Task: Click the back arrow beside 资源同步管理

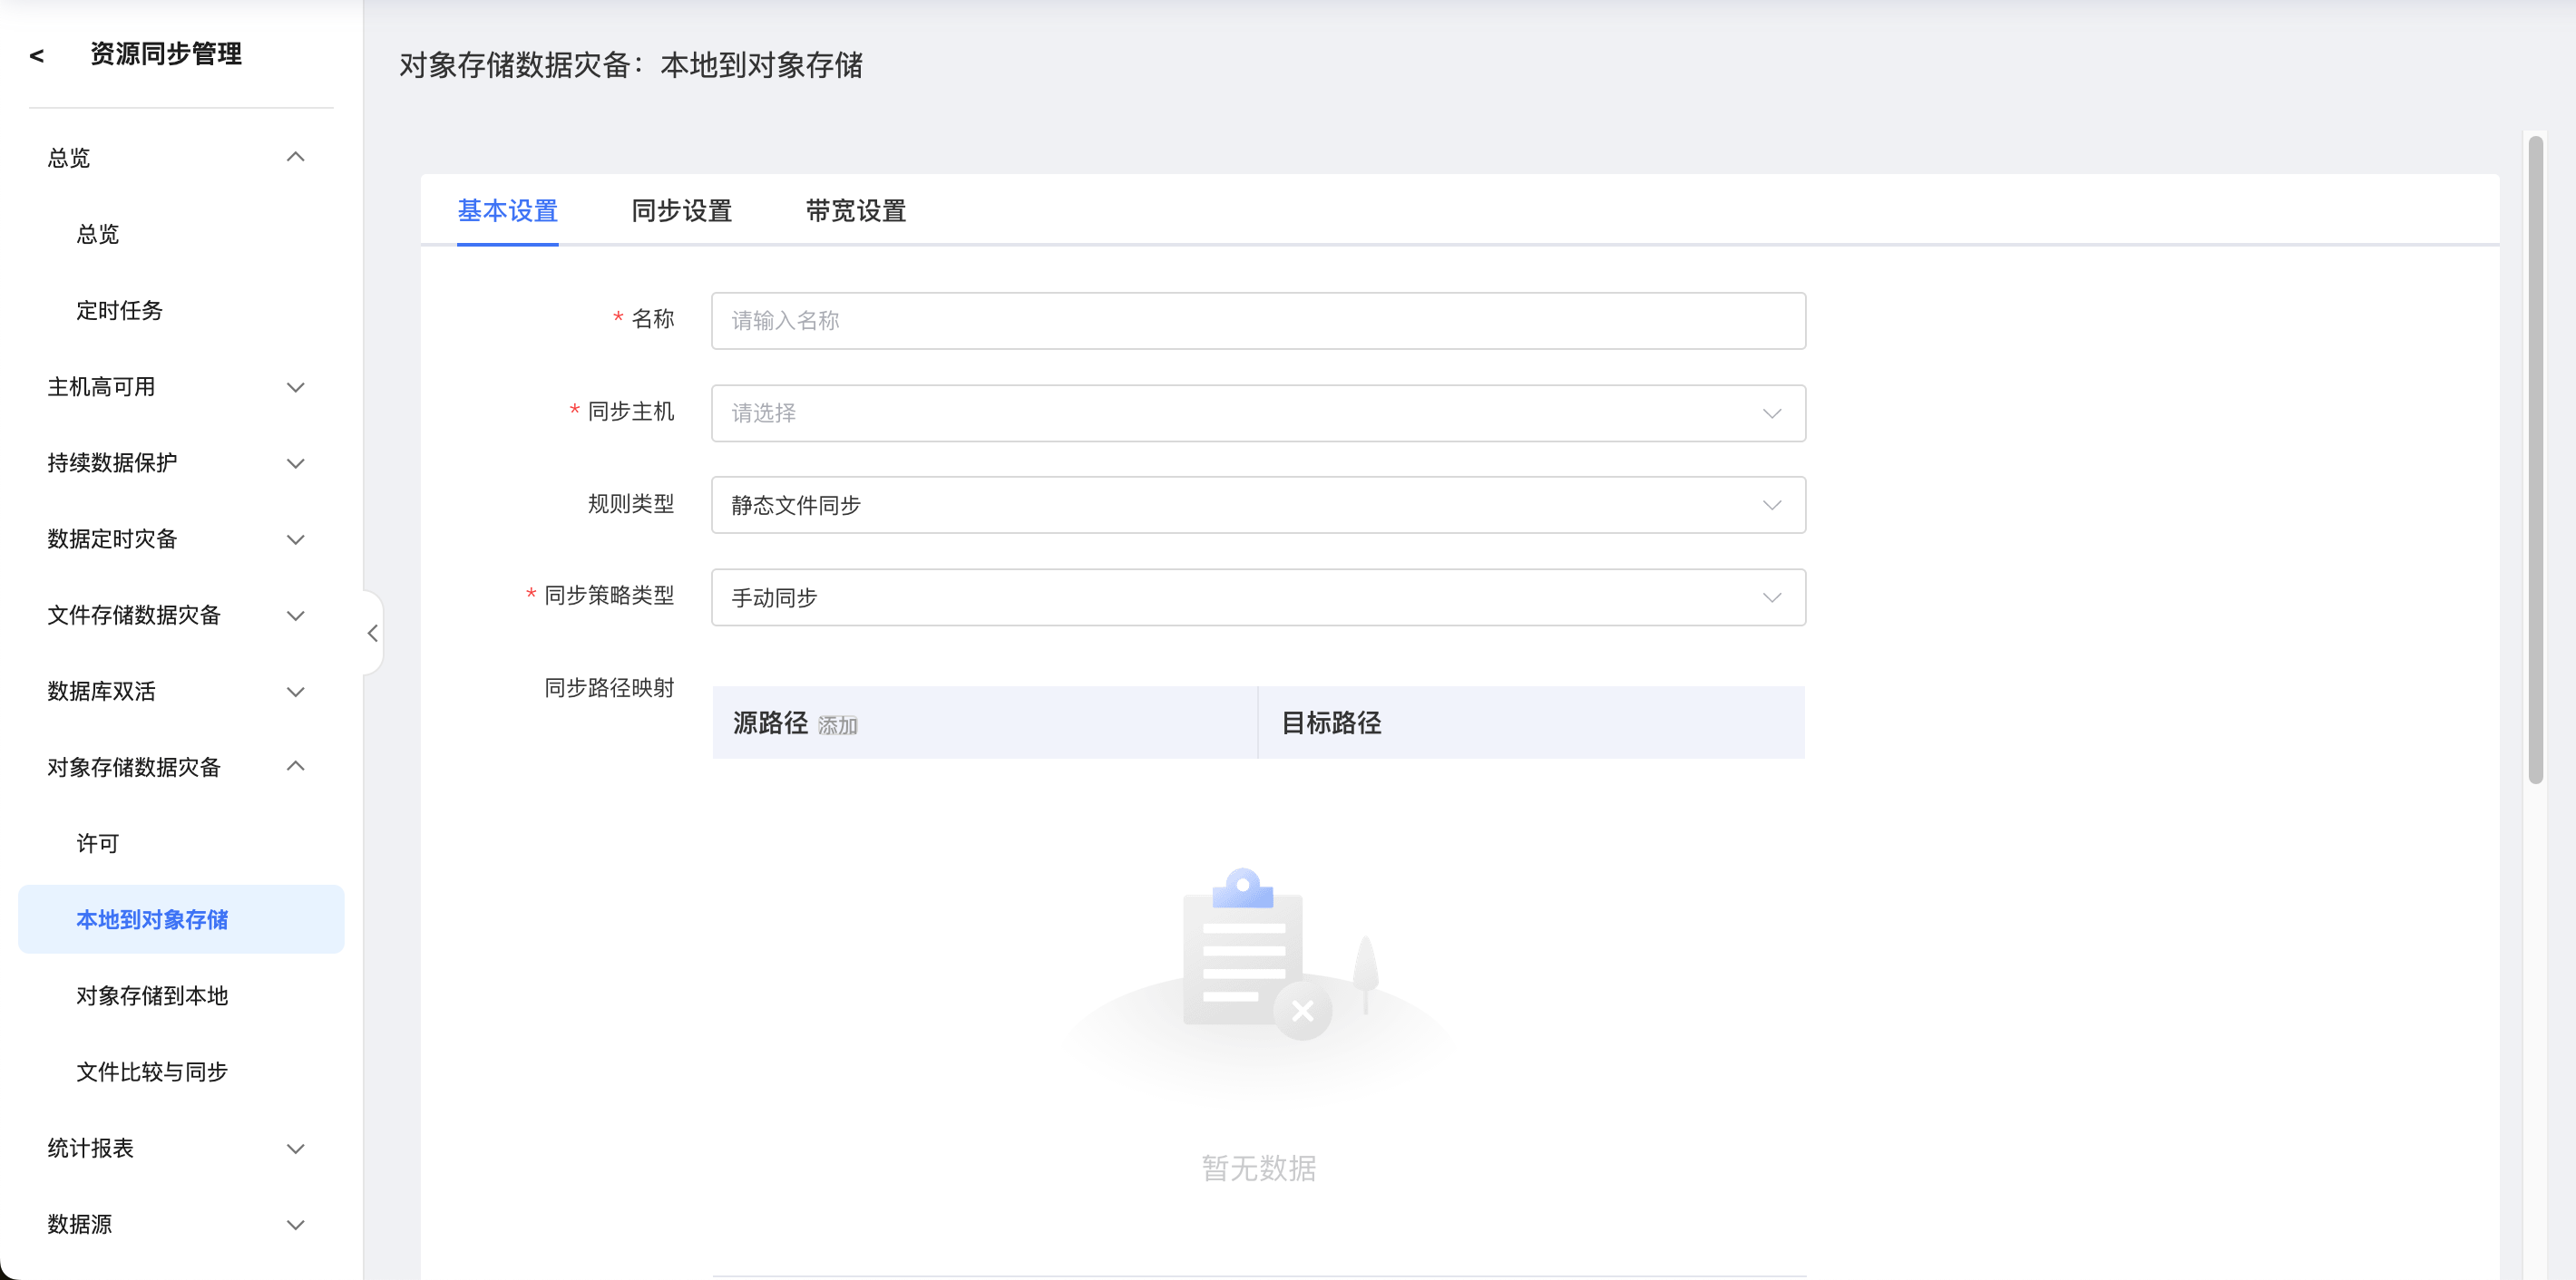Action: [x=37, y=56]
